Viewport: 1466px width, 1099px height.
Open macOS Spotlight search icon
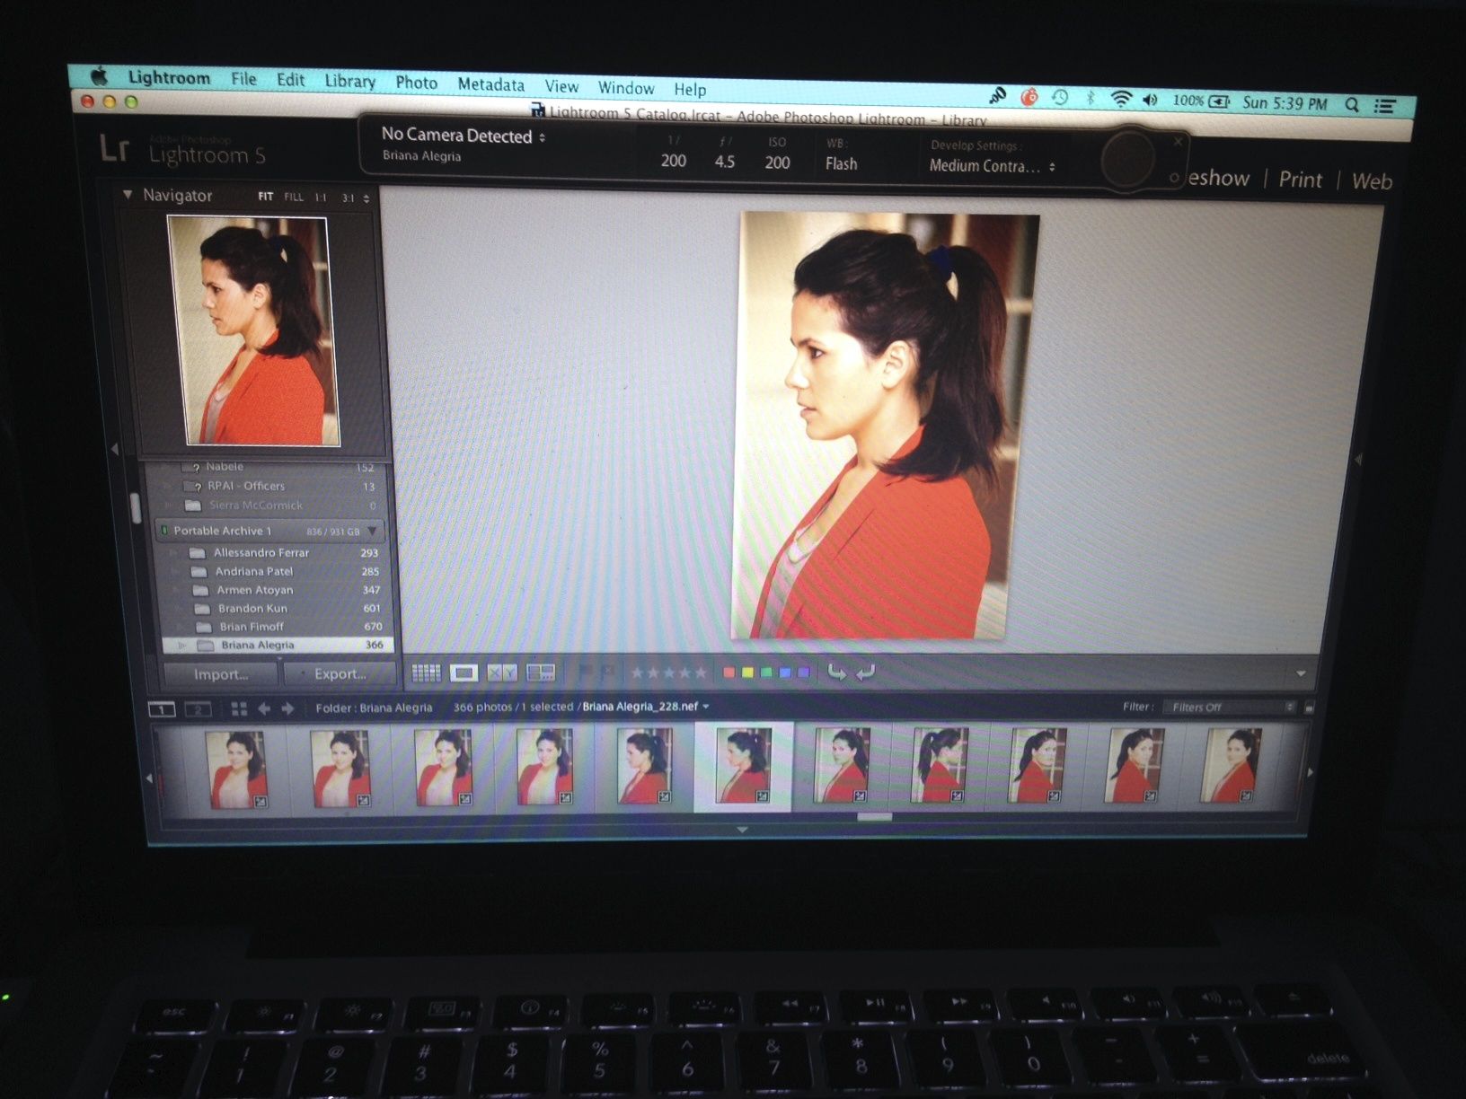click(x=1351, y=104)
